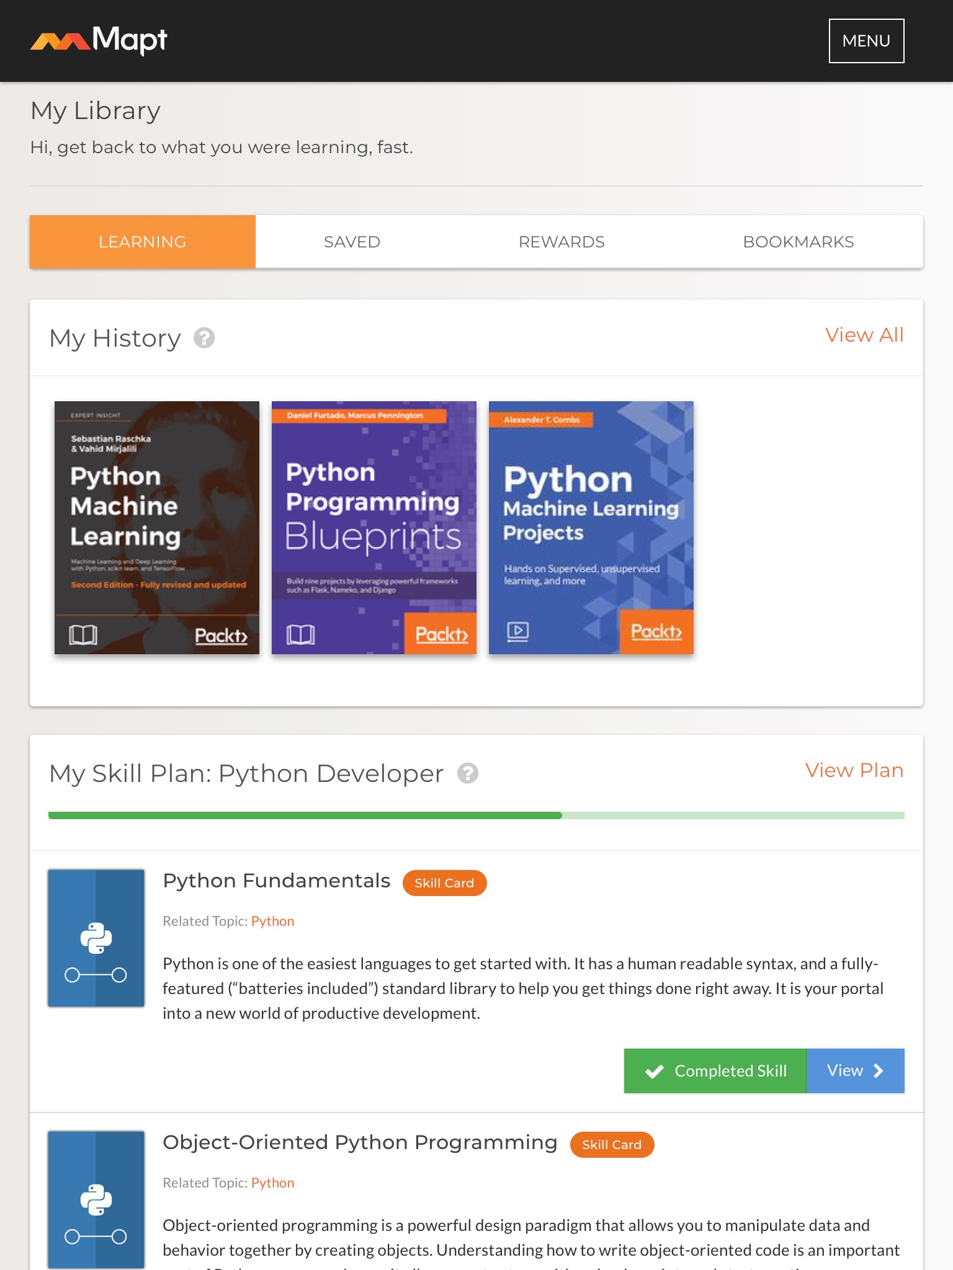
Task: Click the My History heading text
Action: [115, 339]
